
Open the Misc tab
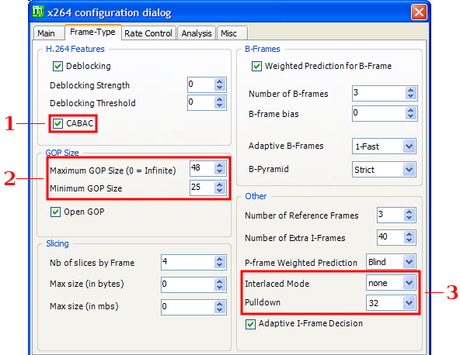tap(232, 33)
